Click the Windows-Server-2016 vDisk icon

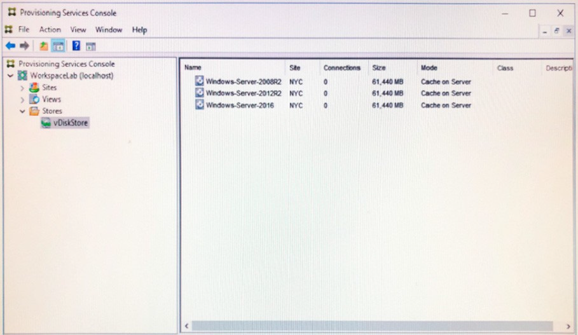point(200,105)
